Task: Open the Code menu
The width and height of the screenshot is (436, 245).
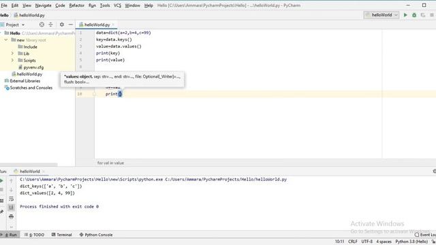Action: (60, 5)
